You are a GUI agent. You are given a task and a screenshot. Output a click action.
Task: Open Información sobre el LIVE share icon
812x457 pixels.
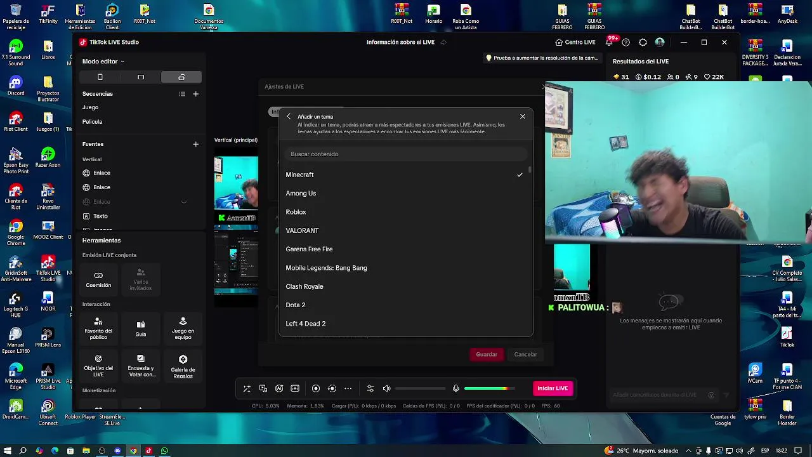tap(443, 43)
